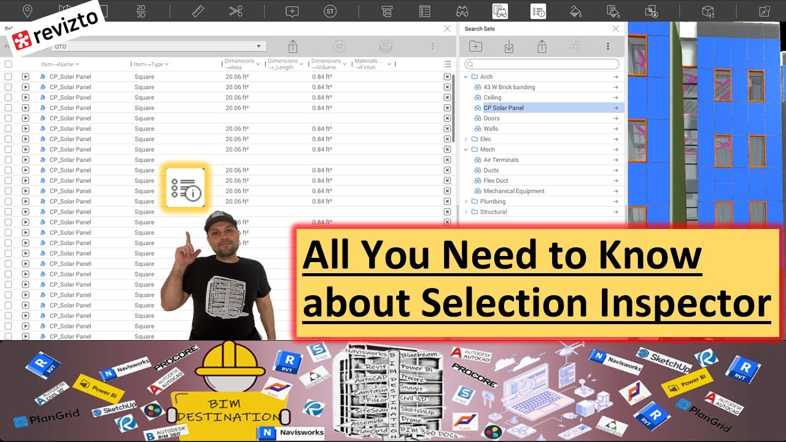Screen dimensions: 786x442
Task: Select the ruler measurement tool
Action: (x=198, y=11)
